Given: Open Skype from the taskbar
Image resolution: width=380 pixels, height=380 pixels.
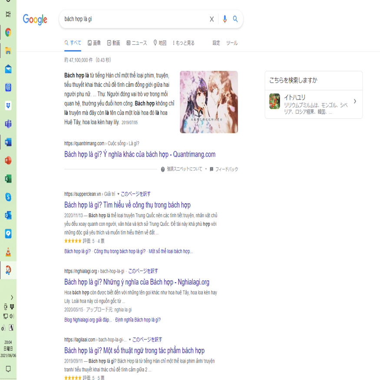Looking at the screenshot, I should pos(8,197).
